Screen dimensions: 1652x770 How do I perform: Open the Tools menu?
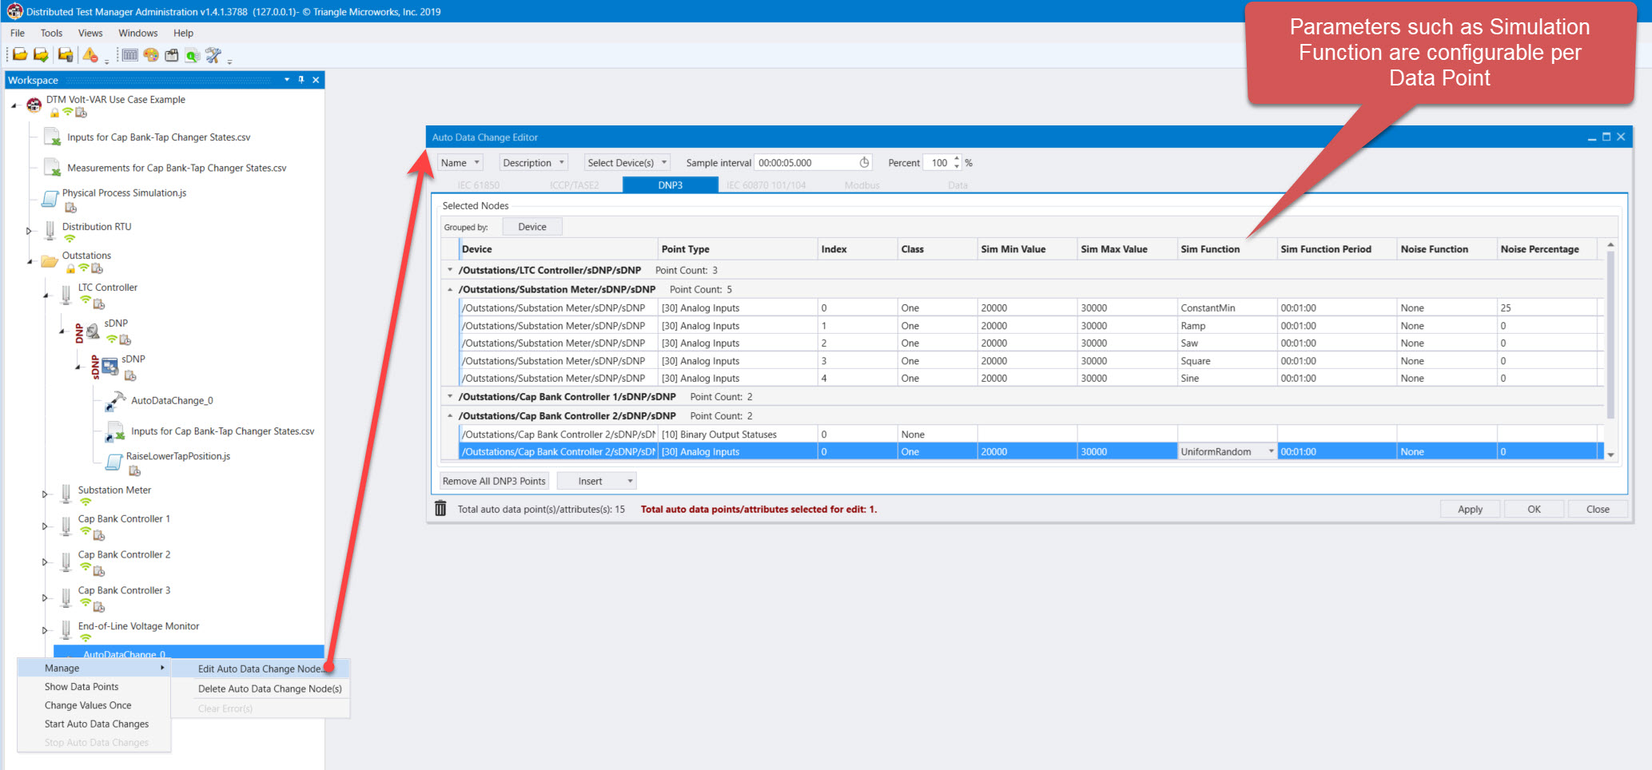(x=51, y=33)
